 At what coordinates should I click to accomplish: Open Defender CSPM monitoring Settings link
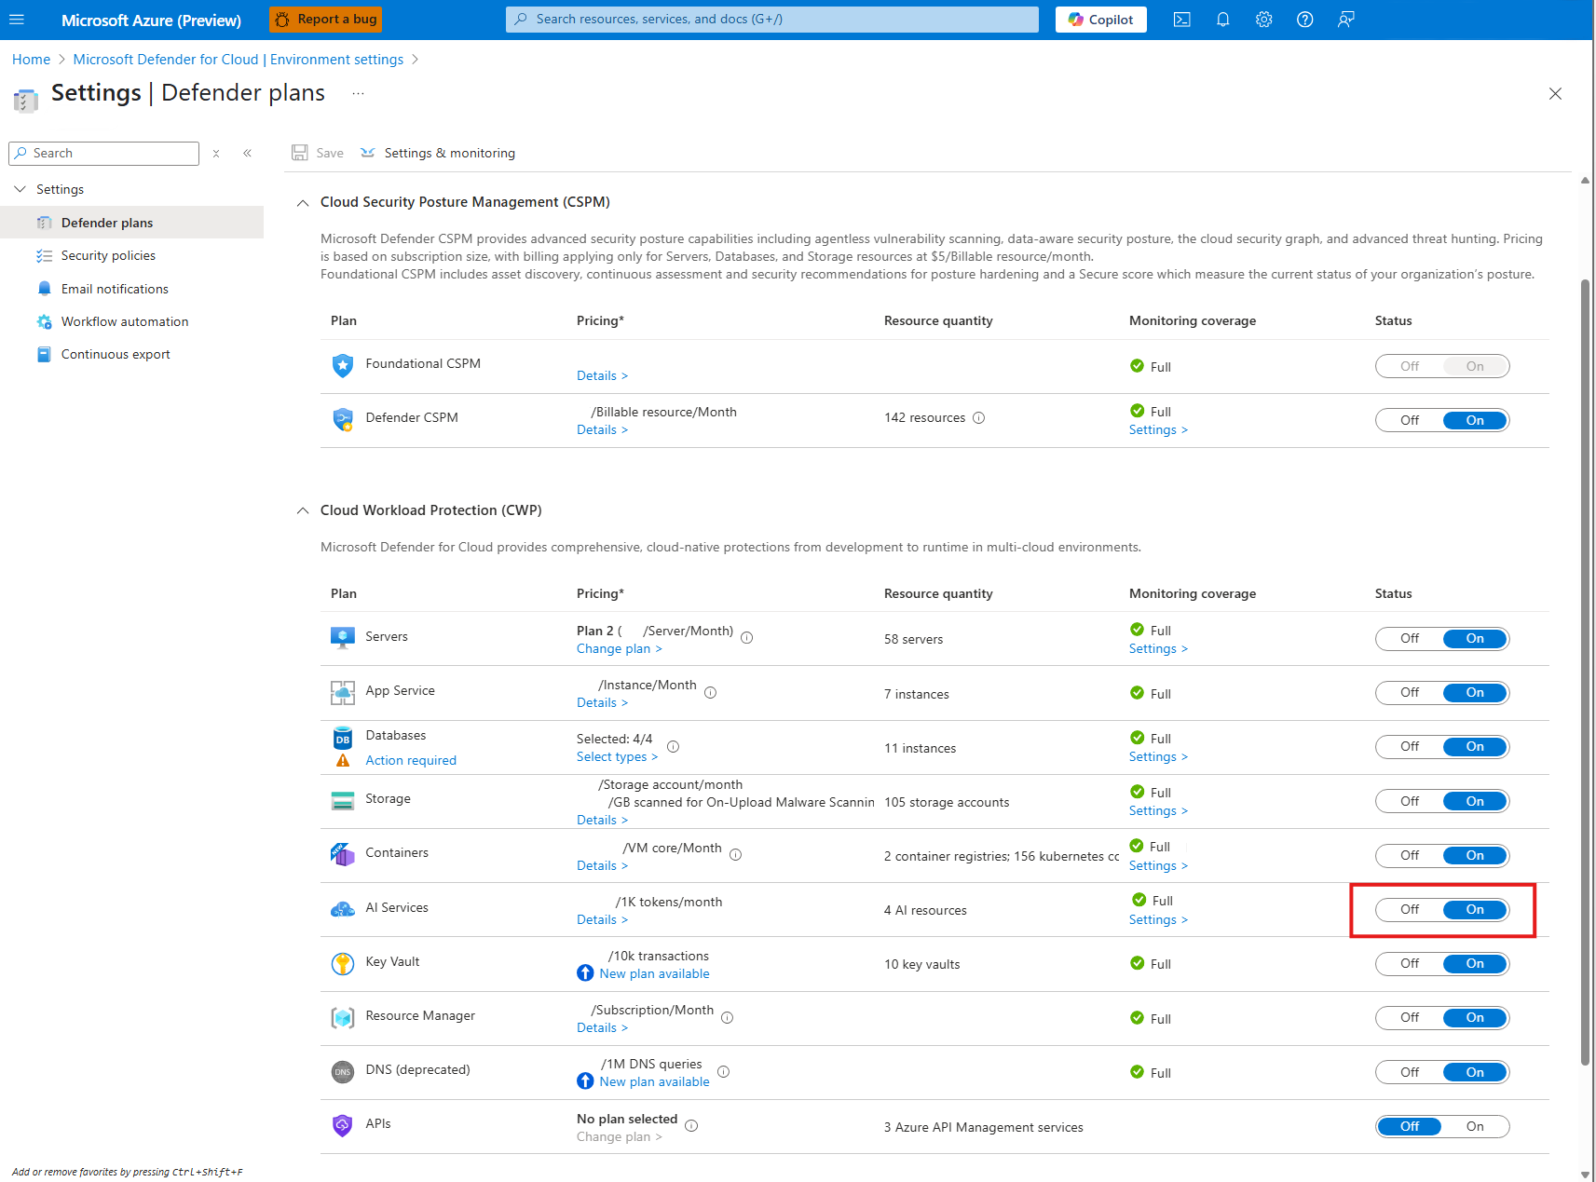(x=1158, y=429)
